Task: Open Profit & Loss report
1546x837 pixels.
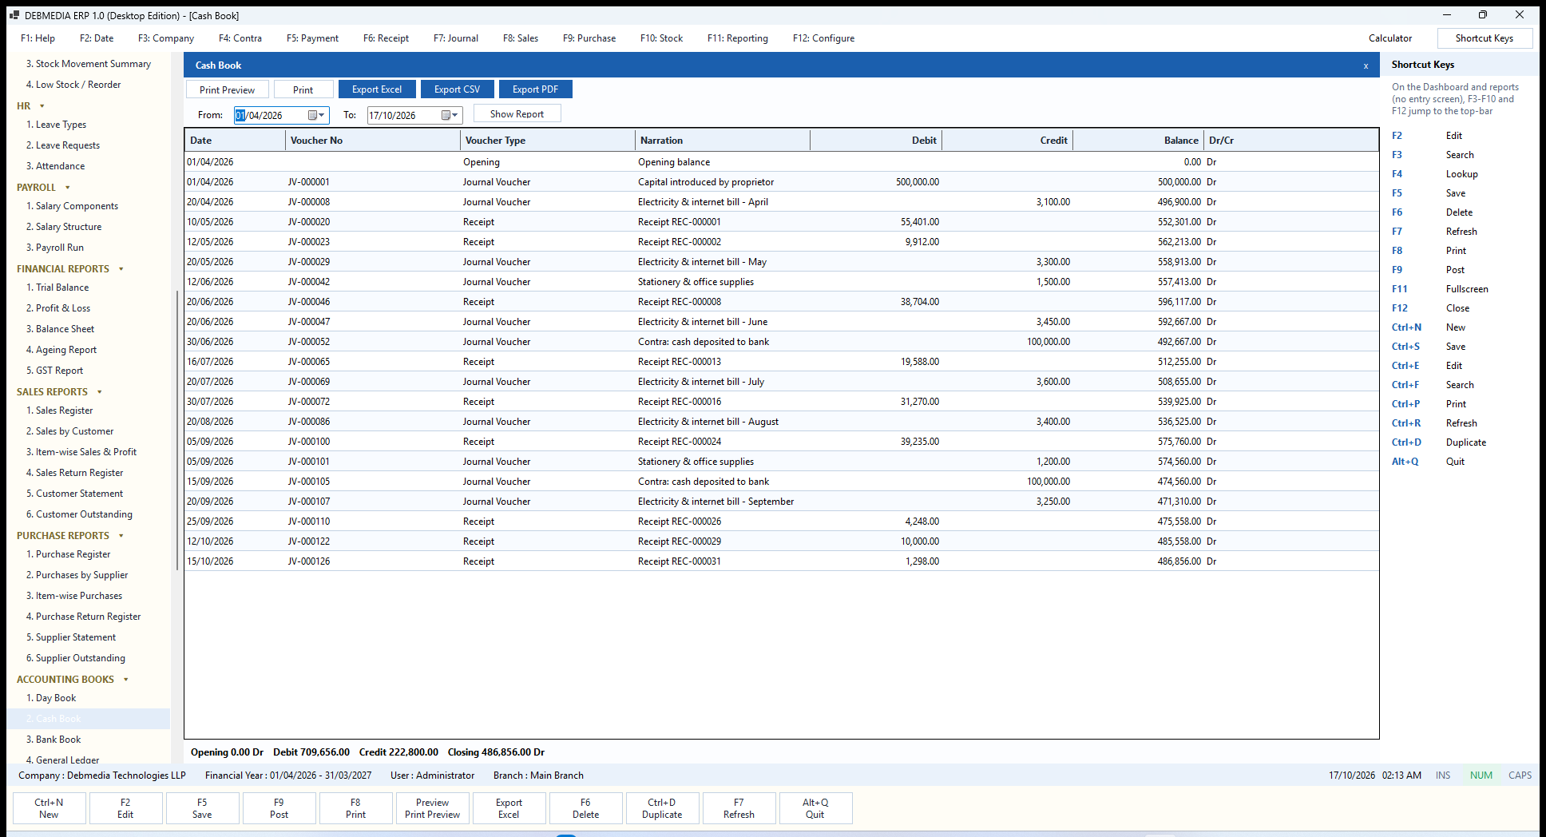Action: tap(58, 308)
